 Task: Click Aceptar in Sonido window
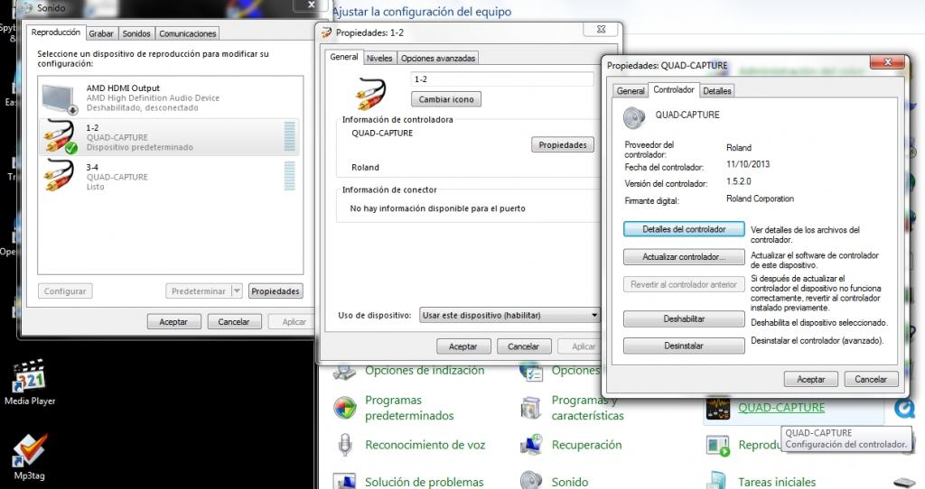173,322
